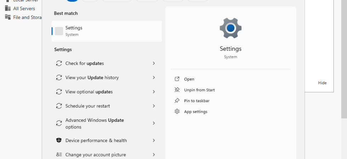347x159 pixels.
Task: Click the App settings gear icon
Action: [x=177, y=111]
